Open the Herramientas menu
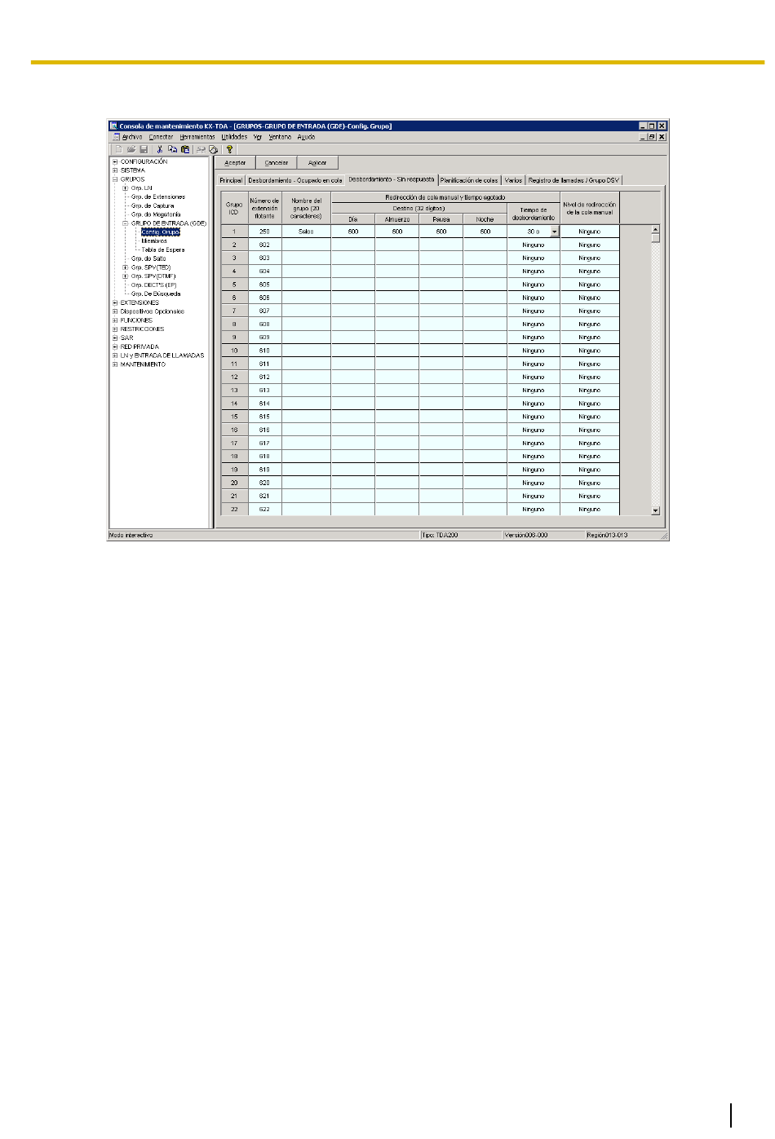 click(197, 137)
